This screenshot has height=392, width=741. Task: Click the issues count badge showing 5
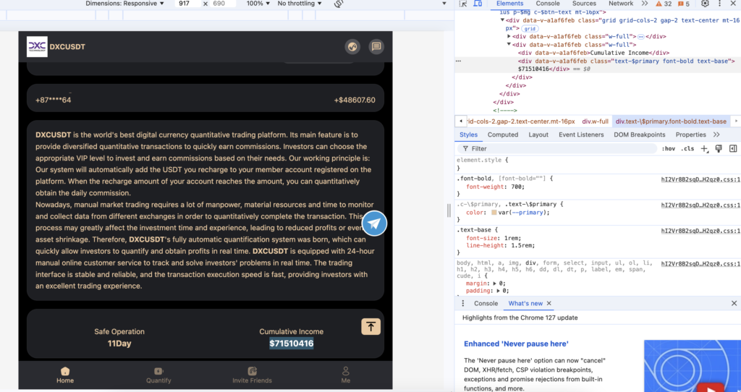coord(684,4)
